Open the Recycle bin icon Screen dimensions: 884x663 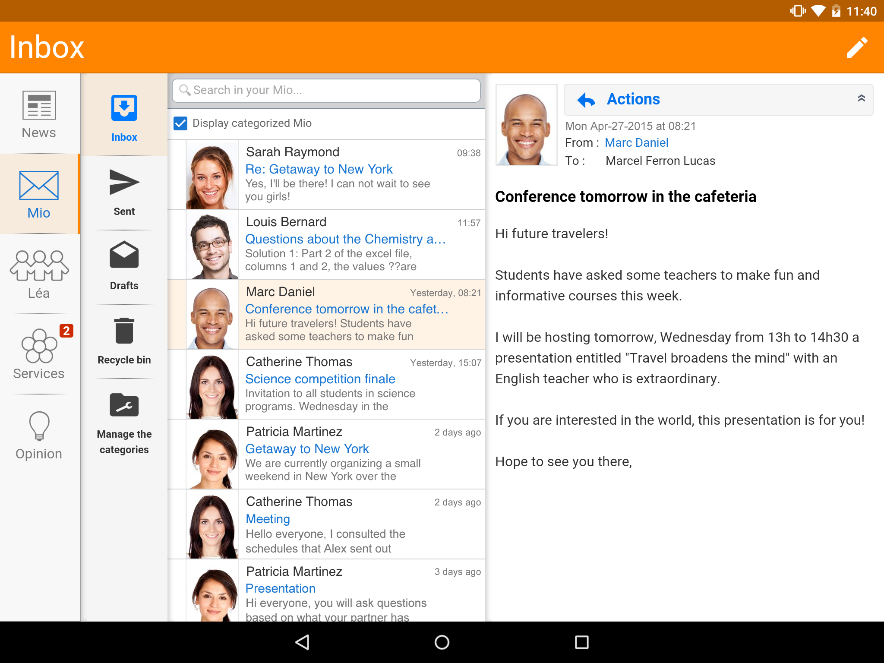click(x=124, y=331)
